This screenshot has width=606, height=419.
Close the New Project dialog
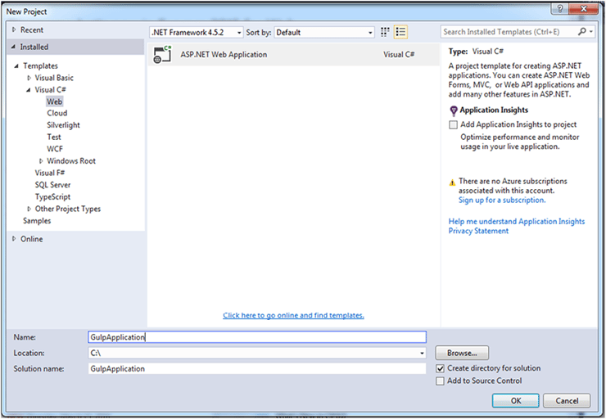pos(584,9)
